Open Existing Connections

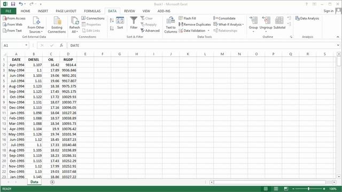[57, 25]
